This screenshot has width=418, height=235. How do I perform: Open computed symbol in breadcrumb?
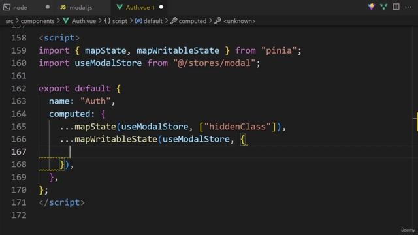(193, 21)
